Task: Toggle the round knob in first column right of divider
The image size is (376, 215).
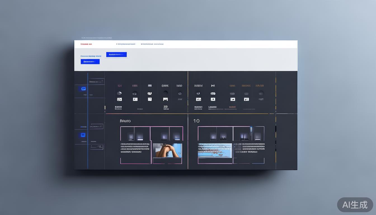Action: (198, 93)
